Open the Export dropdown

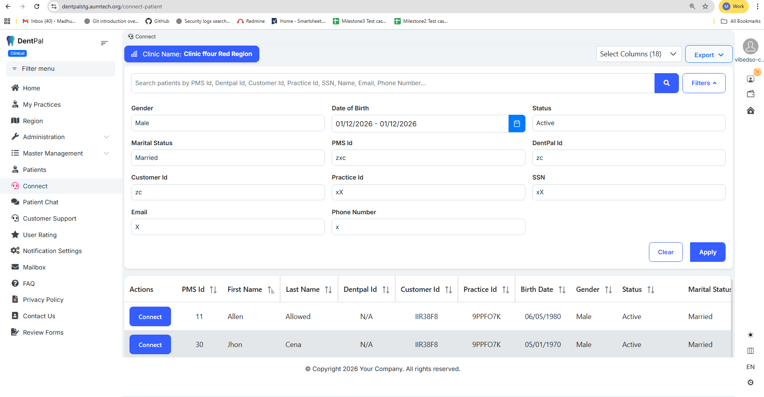coord(708,55)
